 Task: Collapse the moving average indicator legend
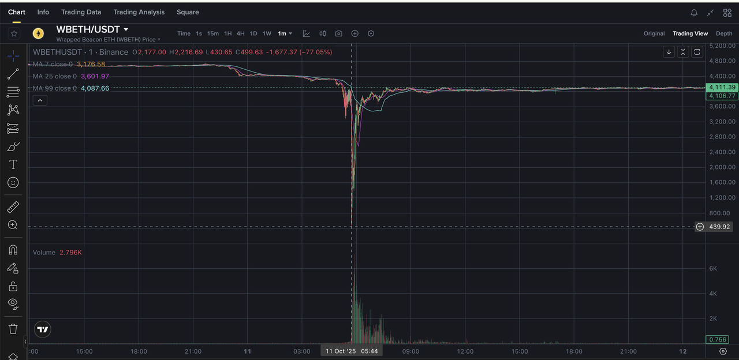pos(40,100)
